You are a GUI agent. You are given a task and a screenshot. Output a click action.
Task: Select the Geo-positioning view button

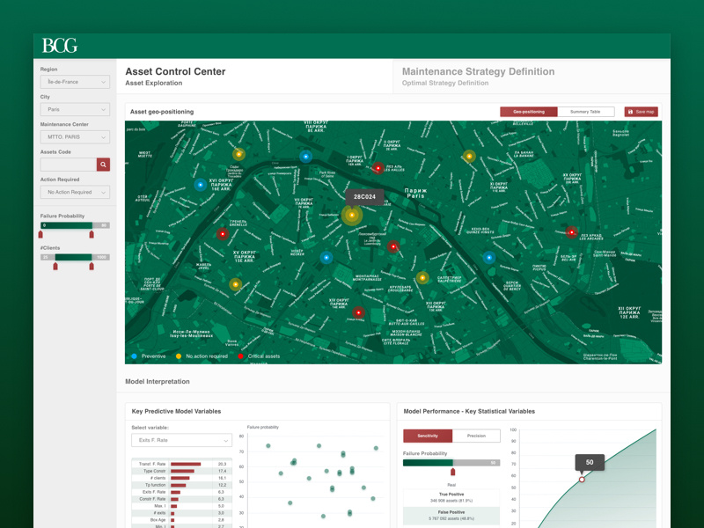click(x=529, y=112)
